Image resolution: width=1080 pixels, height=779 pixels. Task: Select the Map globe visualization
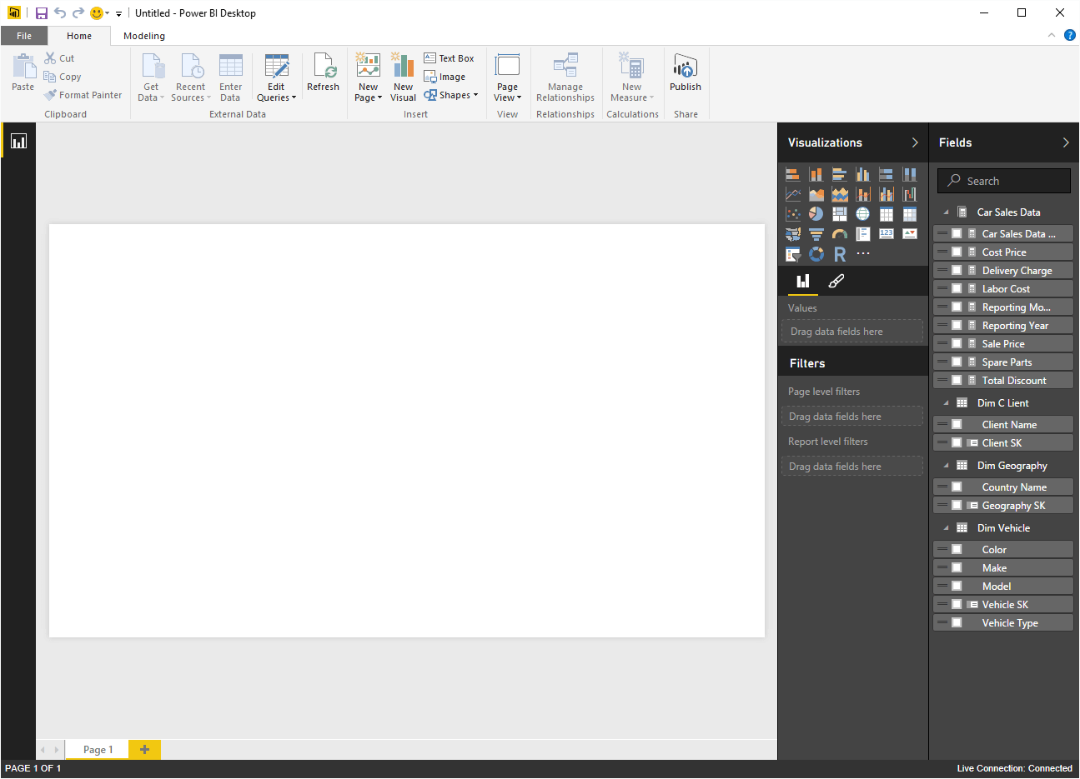click(863, 214)
